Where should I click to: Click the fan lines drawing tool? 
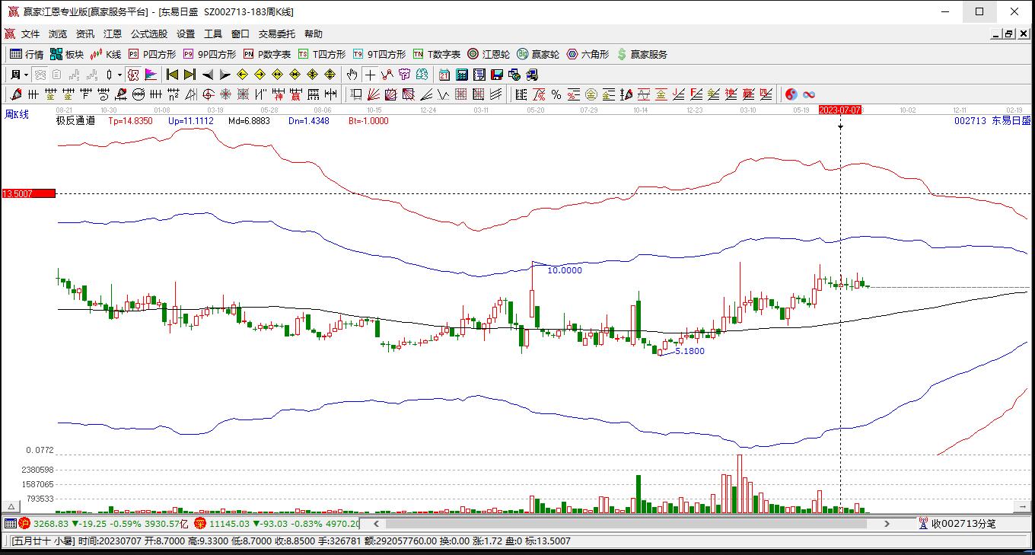pos(374,94)
